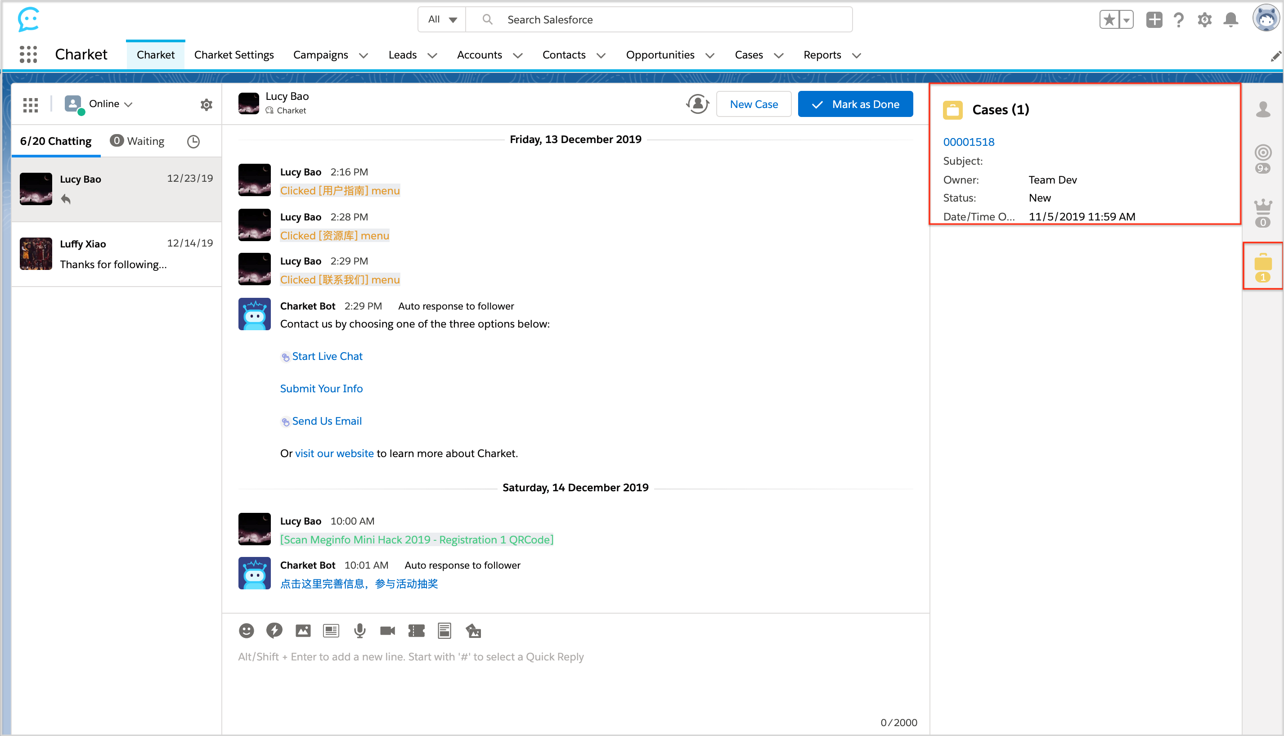Switch to the Waiting tab
1284x736 pixels.
[138, 141]
